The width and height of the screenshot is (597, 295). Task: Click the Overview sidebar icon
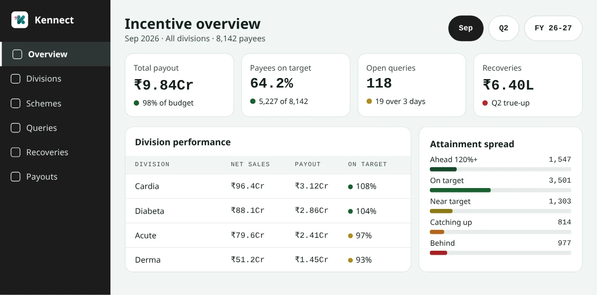click(x=17, y=54)
